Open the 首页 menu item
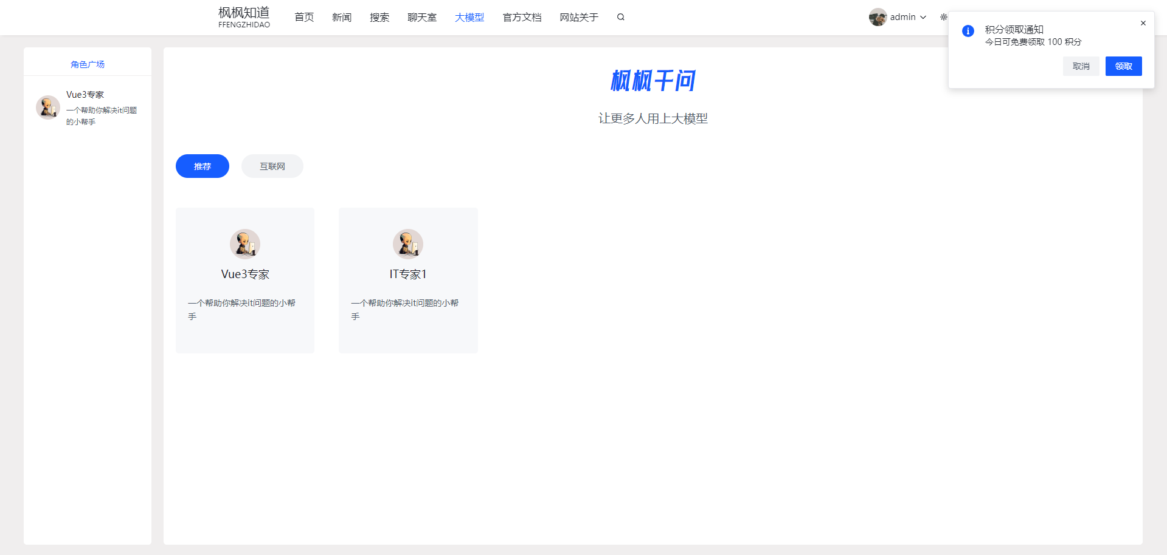Image resolution: width=1167 pixels, height=555 pixels. (304, 18)
